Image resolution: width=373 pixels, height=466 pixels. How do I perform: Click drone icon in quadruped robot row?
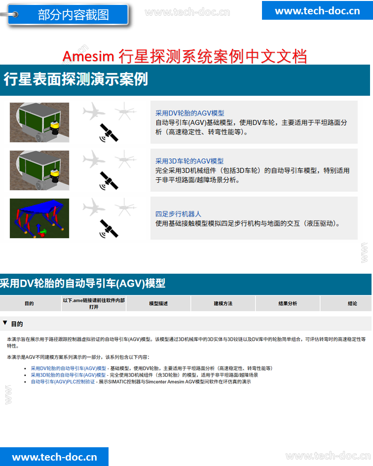click(x=125, y=207)
